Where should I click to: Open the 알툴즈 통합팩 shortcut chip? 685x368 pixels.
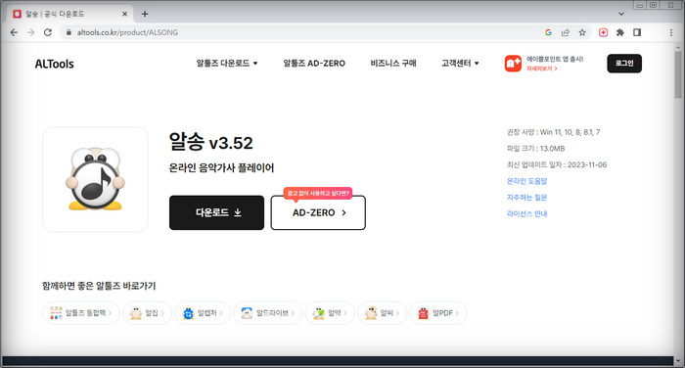click(81, 313)
